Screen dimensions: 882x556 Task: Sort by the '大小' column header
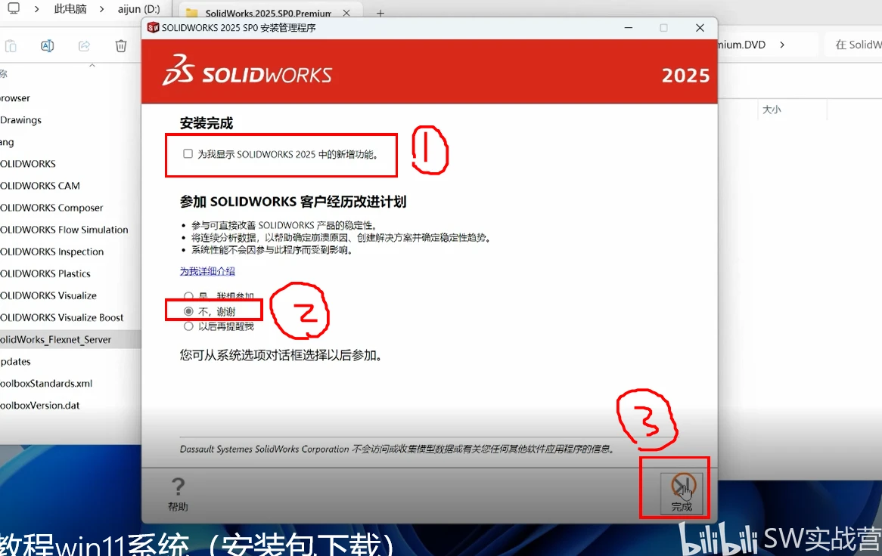click(772, 110)
